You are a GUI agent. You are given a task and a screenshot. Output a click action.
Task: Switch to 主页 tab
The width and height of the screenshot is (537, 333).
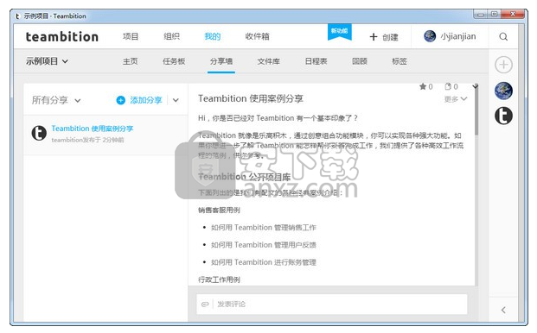tap(131, 61)
